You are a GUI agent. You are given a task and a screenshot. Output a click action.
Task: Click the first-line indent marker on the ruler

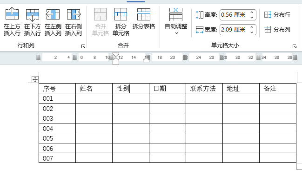(x=116, y=54)
